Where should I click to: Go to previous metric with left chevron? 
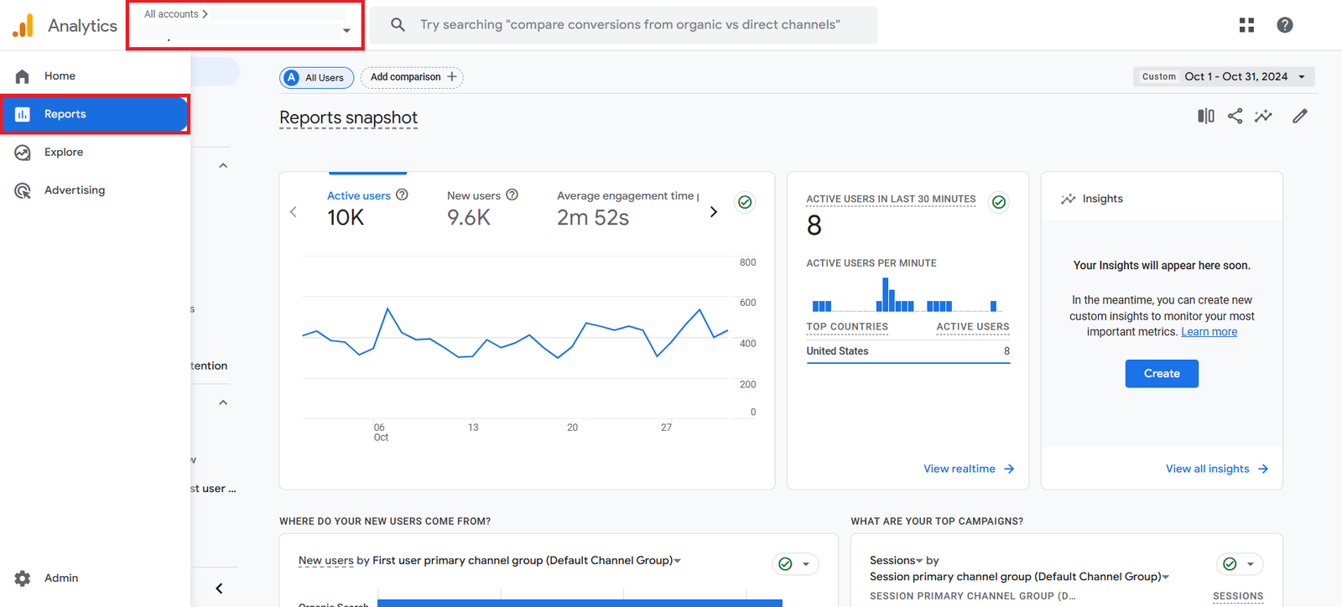pos(294,212)
